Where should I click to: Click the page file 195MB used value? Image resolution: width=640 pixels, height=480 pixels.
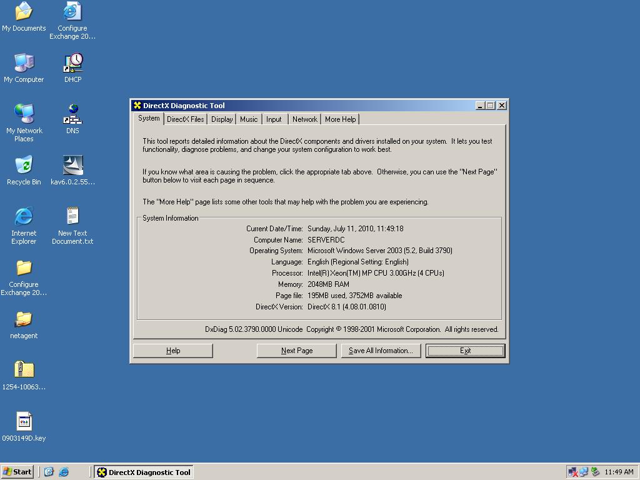[x=355, y=296]
